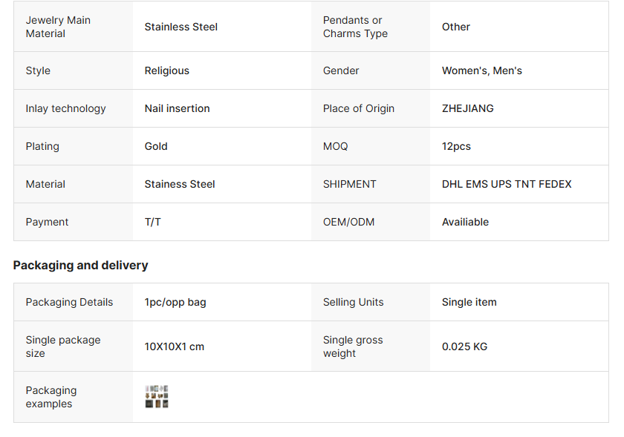The height and width of the screenshot is (437, 624).
Task: Select the "DHL EMS UPS TNT FEDEX" shipment text
Action: [507, 184]
